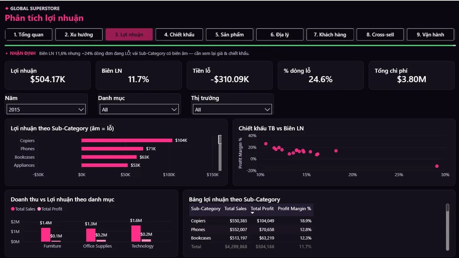This screenshot has height=258, width=459.
Task: Open the 1. Tổng quan tab
Action: click(29, 34)
